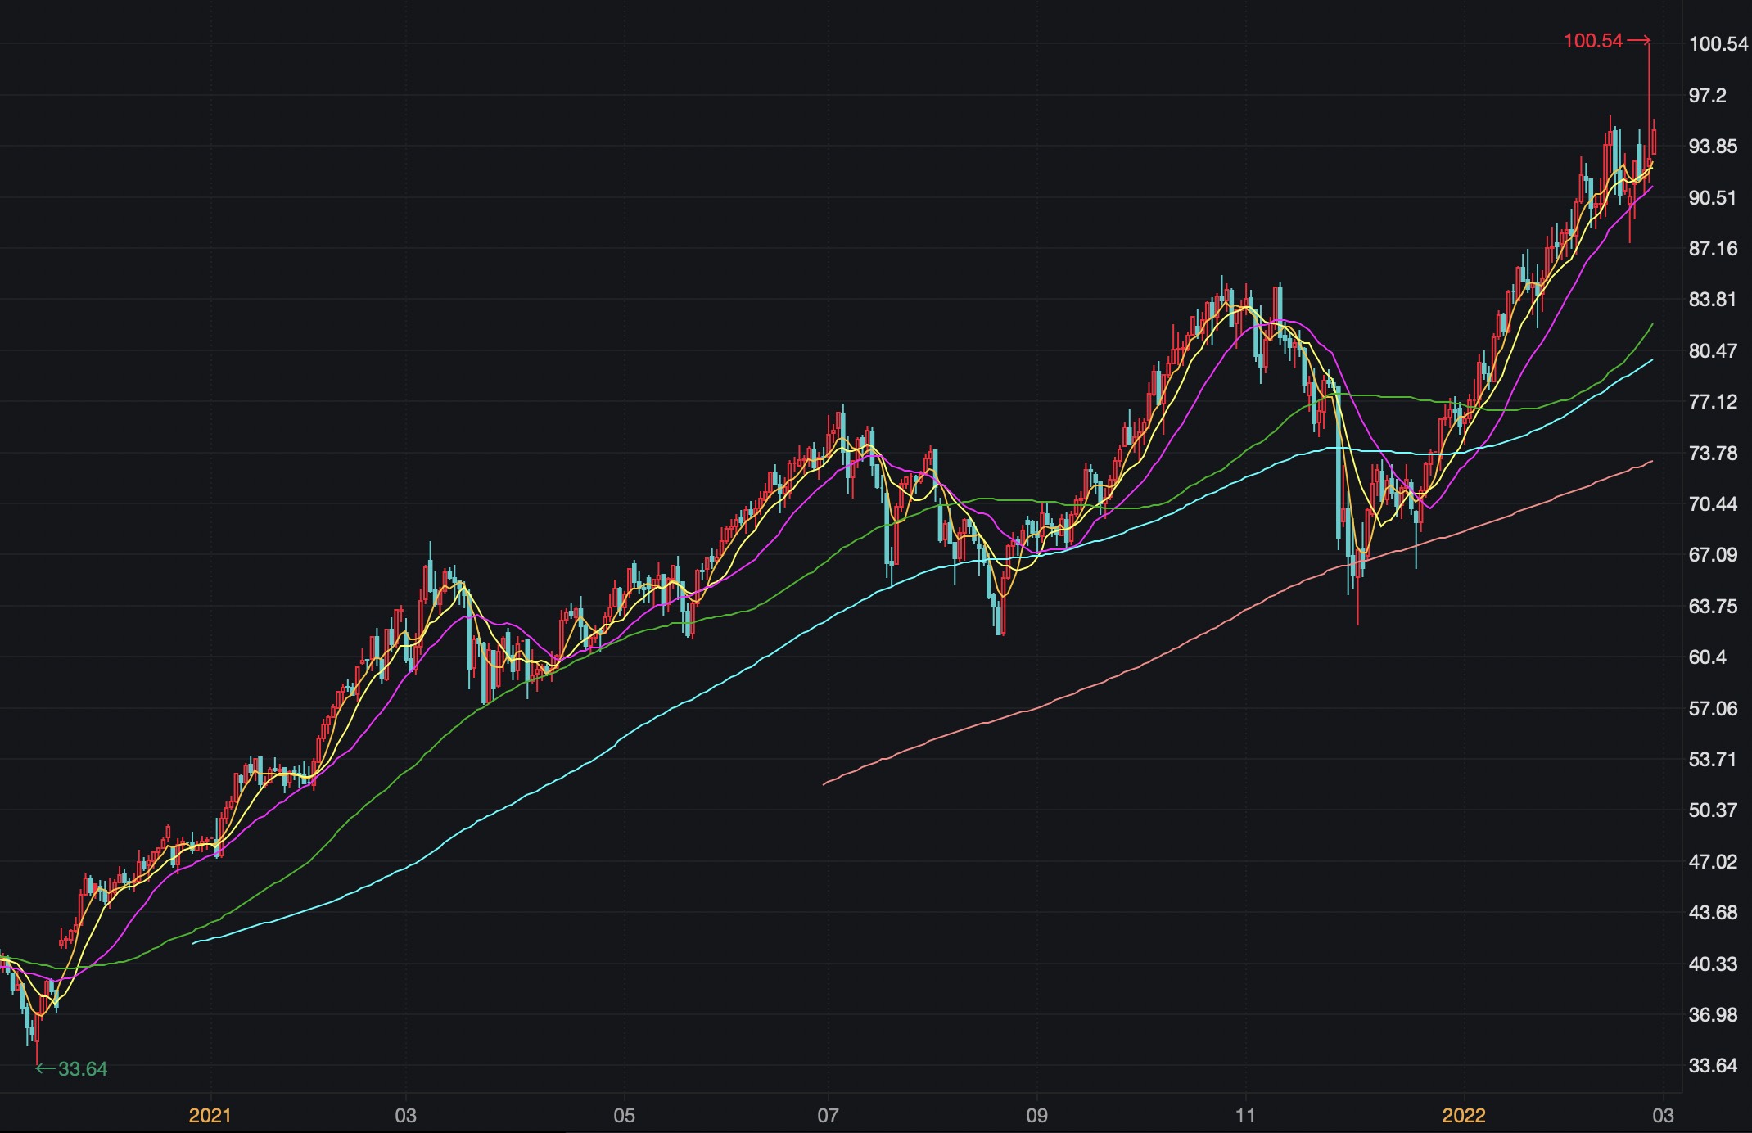Click the right end of green moving average line

pyautogui.click(x=1652, y=325)
